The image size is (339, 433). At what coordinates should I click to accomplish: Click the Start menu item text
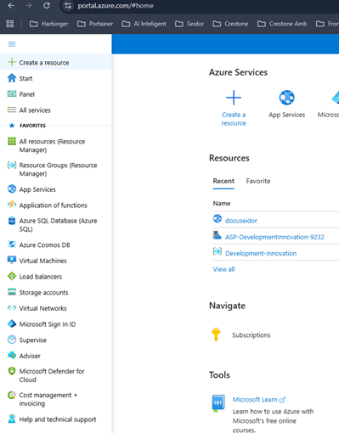click(25, 78)
